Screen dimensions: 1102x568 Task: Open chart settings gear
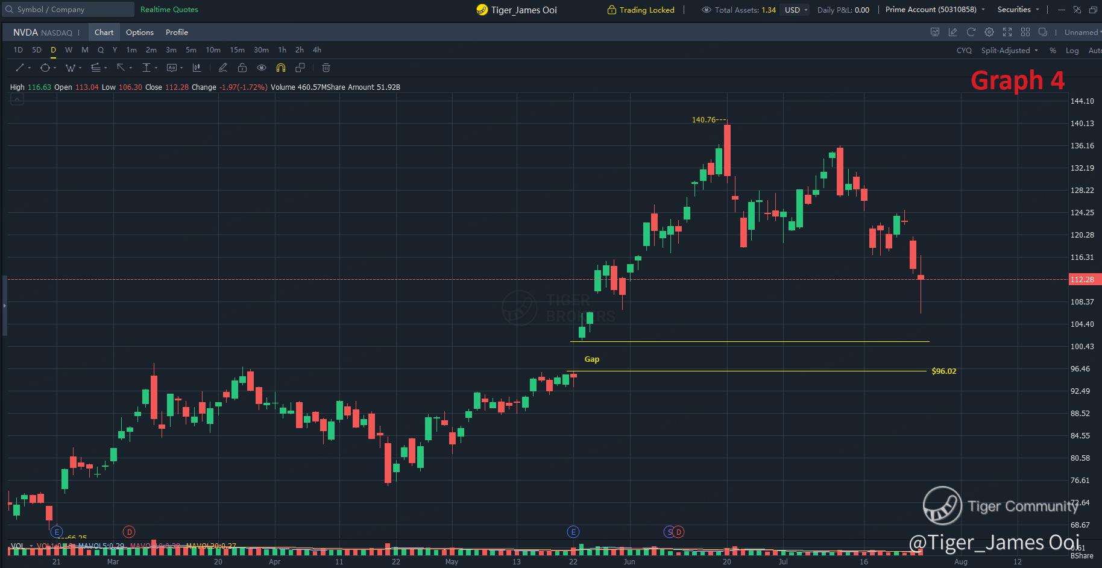coord(989,32)
